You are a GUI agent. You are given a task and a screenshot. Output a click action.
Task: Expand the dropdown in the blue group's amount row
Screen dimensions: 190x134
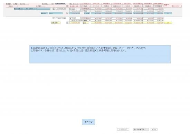(86, 11)
